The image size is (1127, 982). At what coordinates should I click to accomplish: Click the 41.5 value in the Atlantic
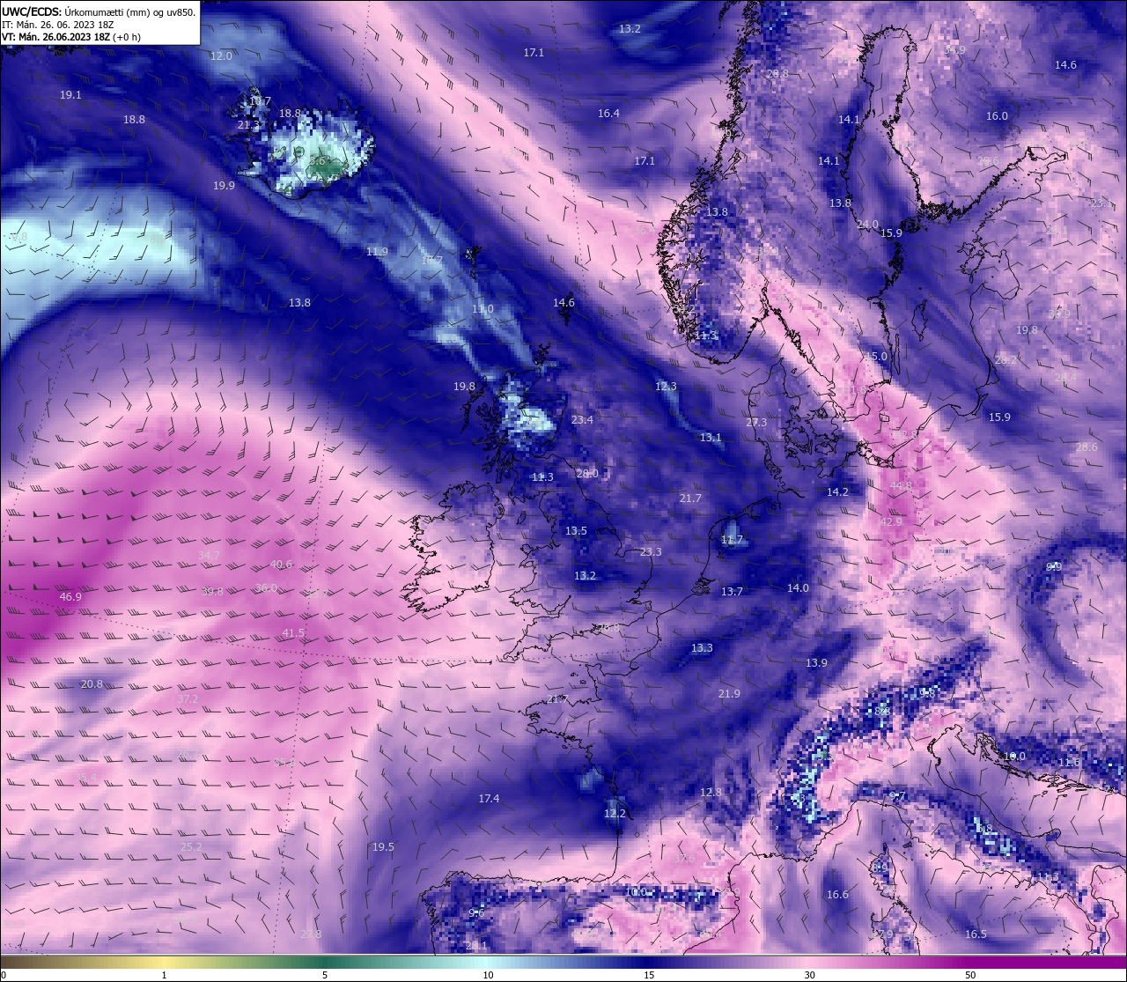[293, 633]
